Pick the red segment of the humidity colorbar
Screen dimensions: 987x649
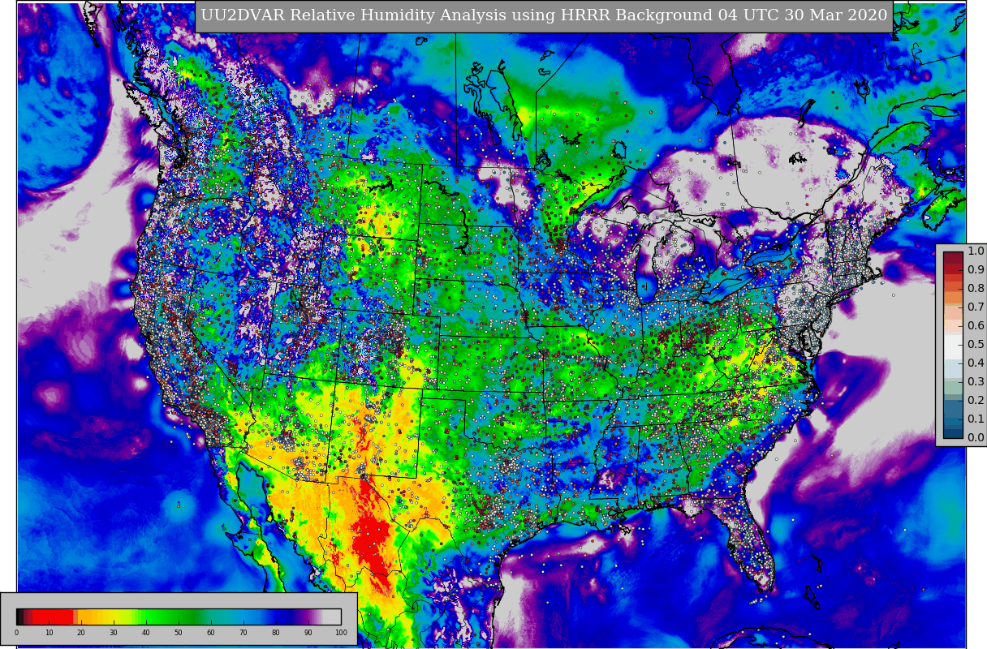point(53,617)
